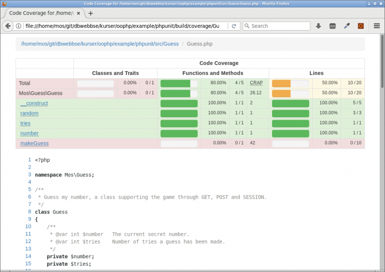
Task: Click Total row orange lines coverage bar
Action: click(x=290, y=83)
